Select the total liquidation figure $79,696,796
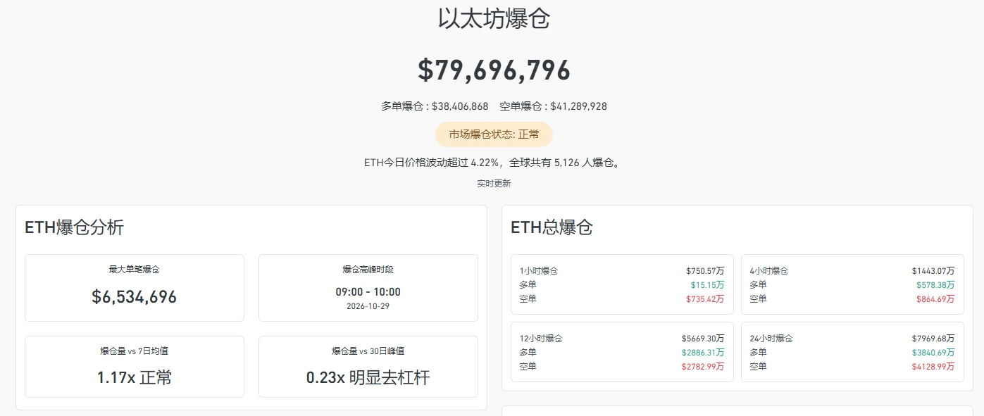Viewport: 984px width, 416px height. 494,70
